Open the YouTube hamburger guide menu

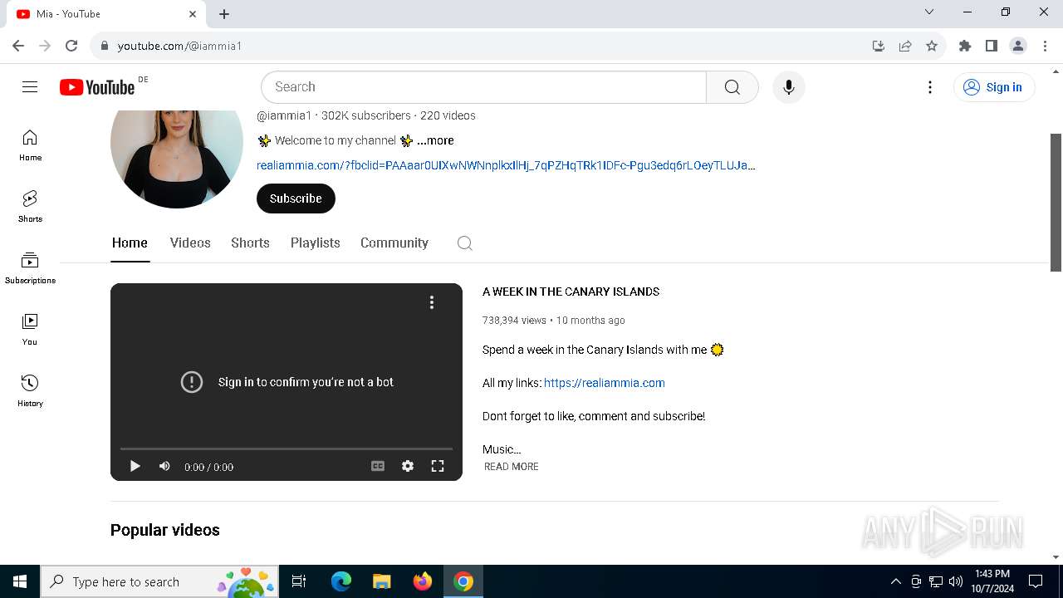coord(30,87)
